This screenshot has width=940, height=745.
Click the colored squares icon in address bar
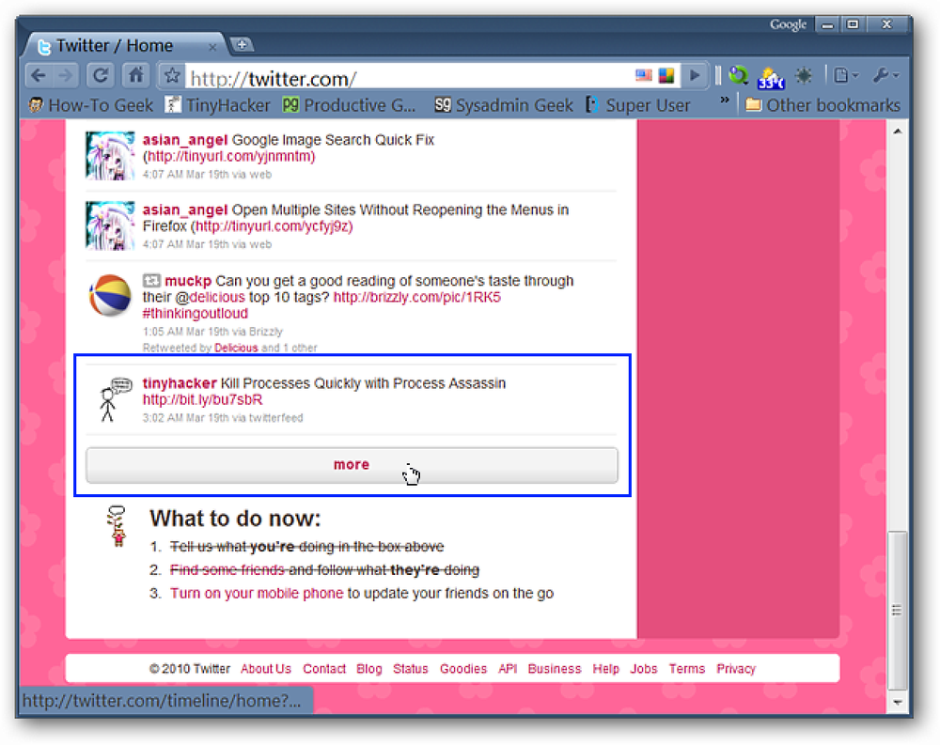click(666, 75)
